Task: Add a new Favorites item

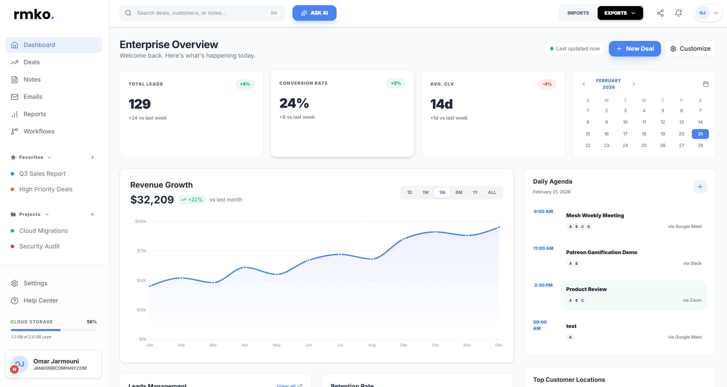Action: (92, 157)
